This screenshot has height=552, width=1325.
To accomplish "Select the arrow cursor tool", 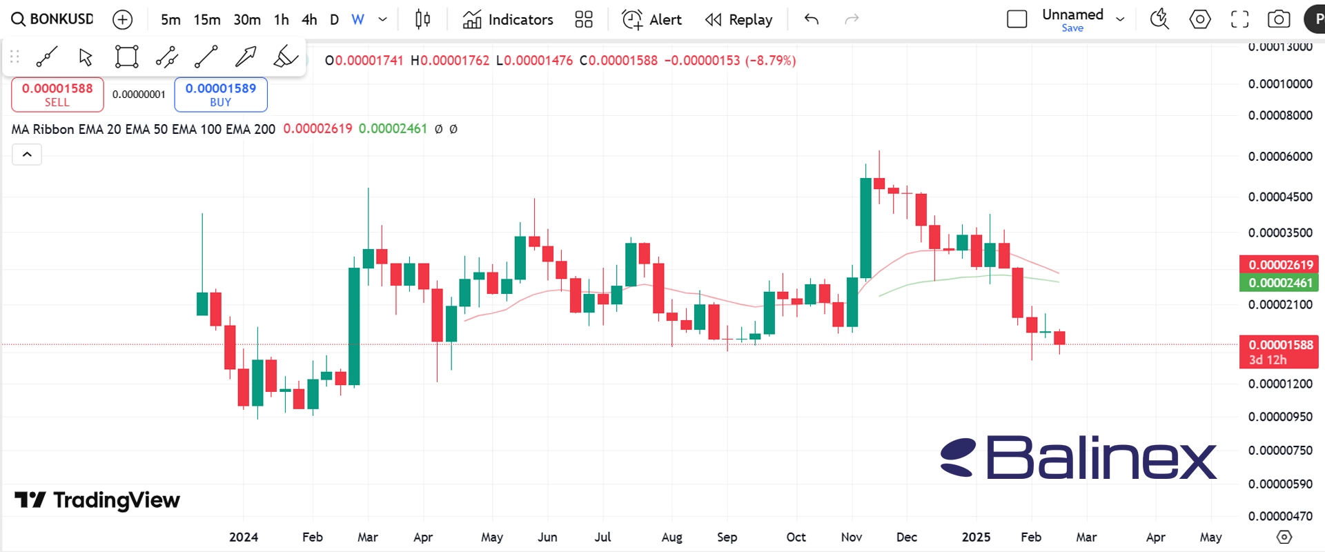I will pos(86,57).
